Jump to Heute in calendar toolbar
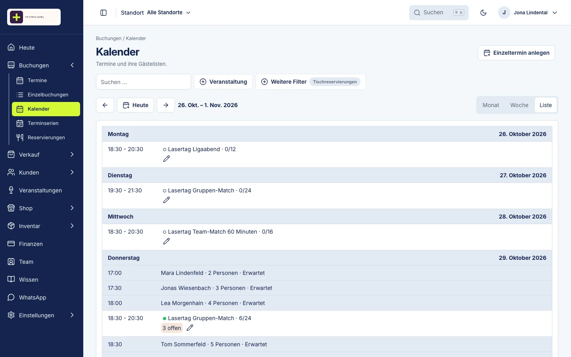 pos(135,105)
